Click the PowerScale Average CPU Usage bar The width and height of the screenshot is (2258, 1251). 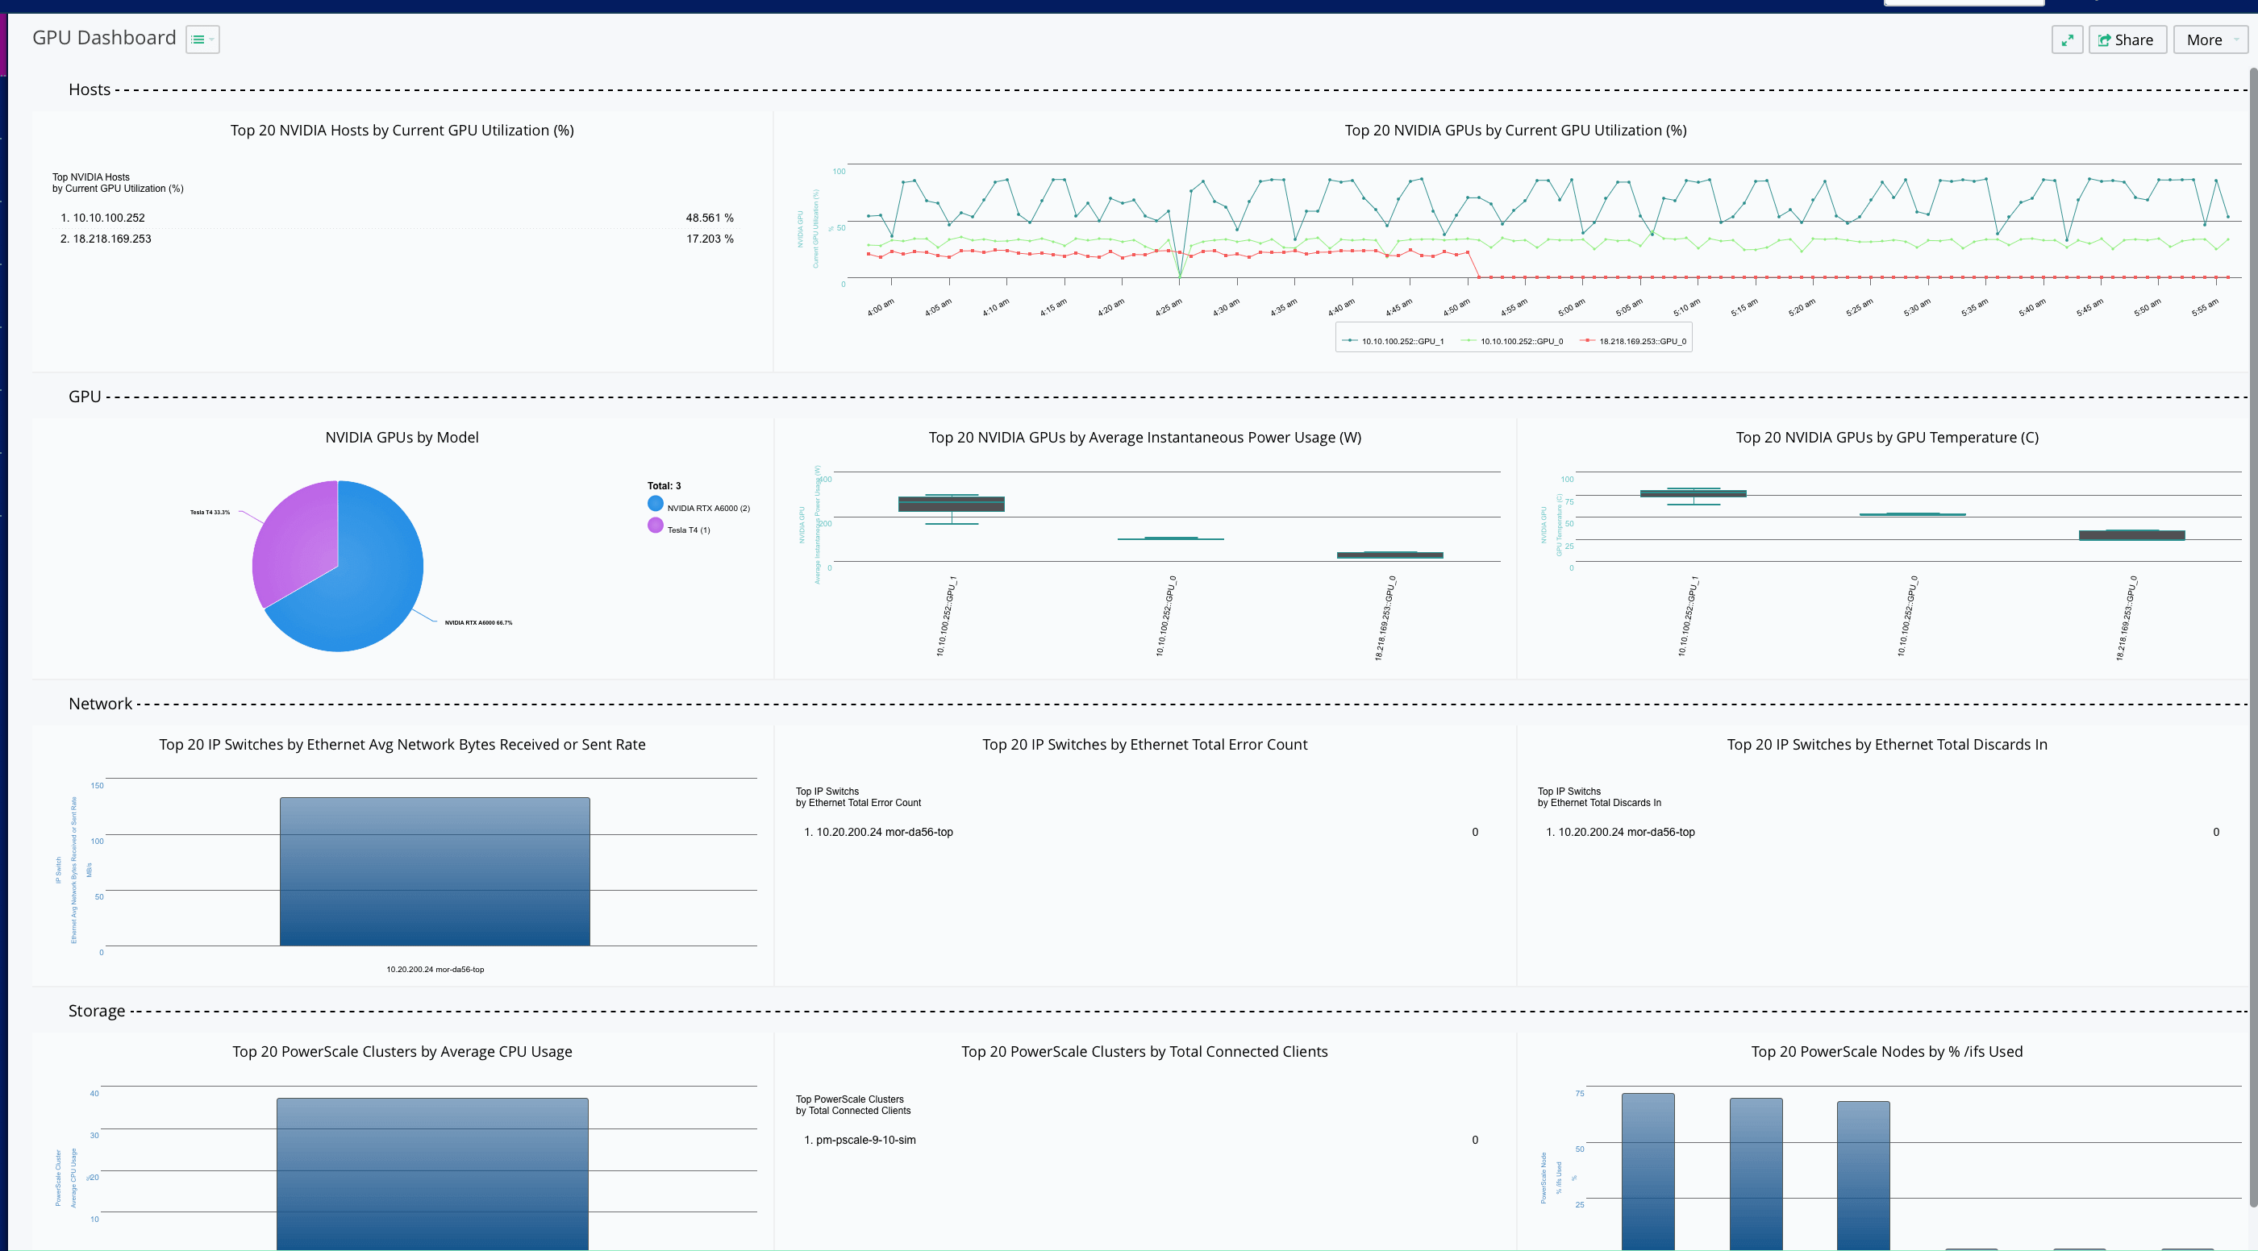[432, 1172]
